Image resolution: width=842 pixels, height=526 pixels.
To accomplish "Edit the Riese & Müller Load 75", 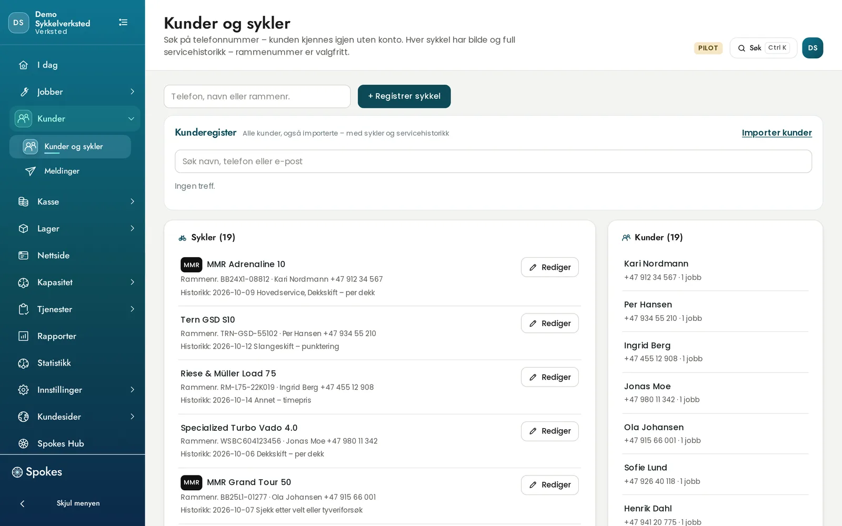I will pyautogui.click(x=550, y=377).
